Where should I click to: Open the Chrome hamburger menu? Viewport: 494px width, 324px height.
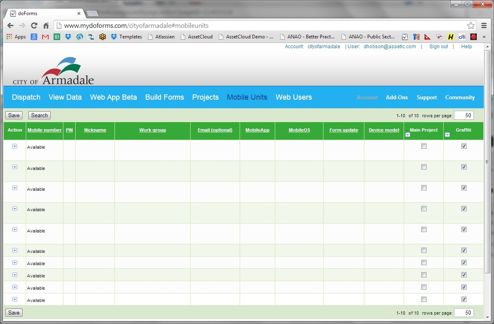[484, 25]
